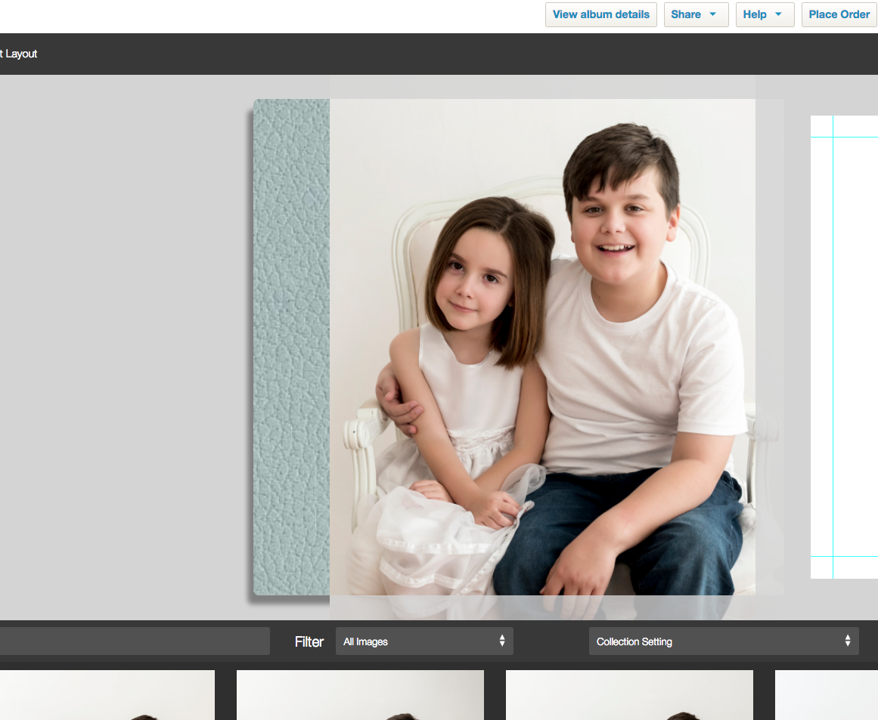Expand the All Images filter dropdown
Screen dimensions: 878x720
point(423,641)
